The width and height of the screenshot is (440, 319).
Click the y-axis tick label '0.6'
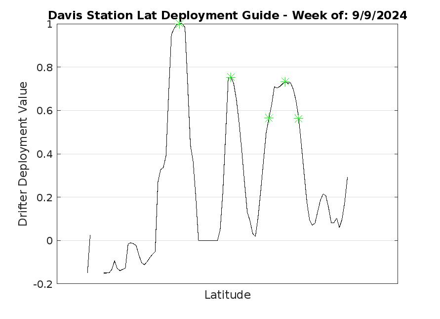[x=44, y=111]
